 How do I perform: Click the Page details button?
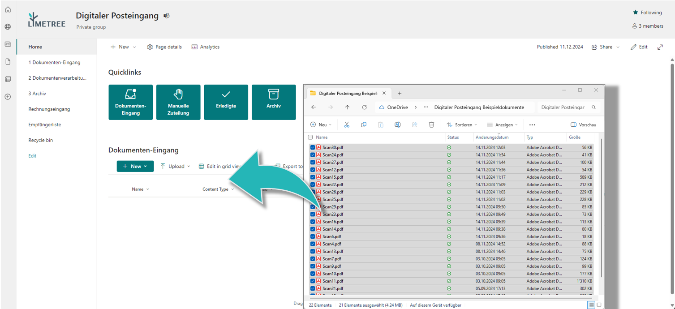[164, 47]
